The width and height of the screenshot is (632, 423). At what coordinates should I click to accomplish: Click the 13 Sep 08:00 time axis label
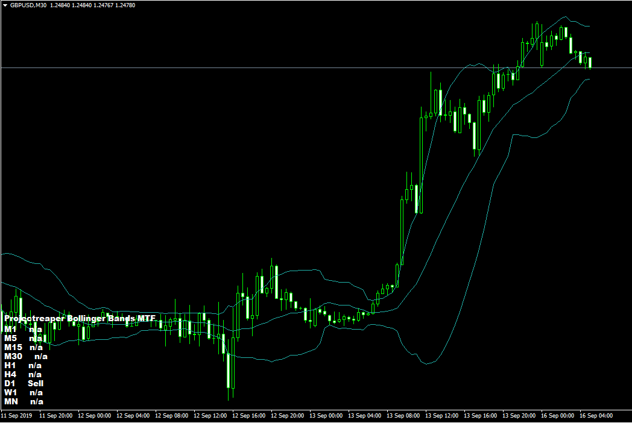coord(404,416)
